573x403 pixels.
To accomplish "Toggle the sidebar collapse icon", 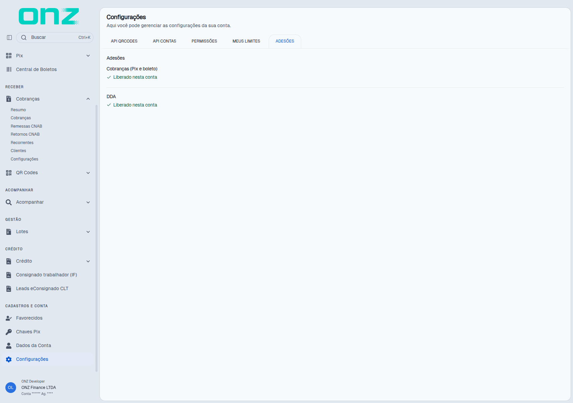I will [x=9, y=38].
